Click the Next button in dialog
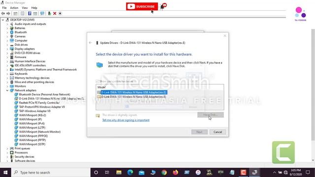 (199, 132)
